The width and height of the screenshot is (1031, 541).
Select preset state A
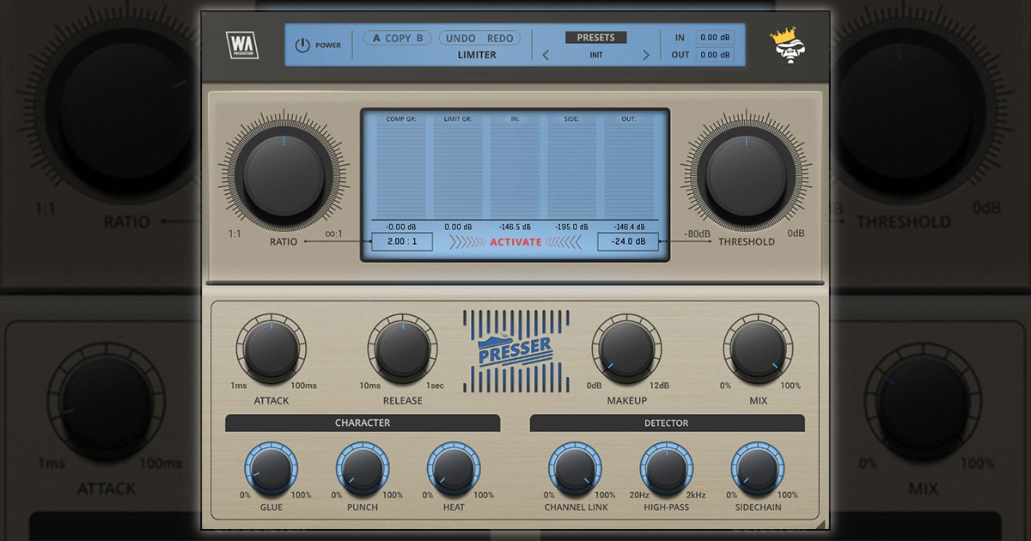coord(376,38)
